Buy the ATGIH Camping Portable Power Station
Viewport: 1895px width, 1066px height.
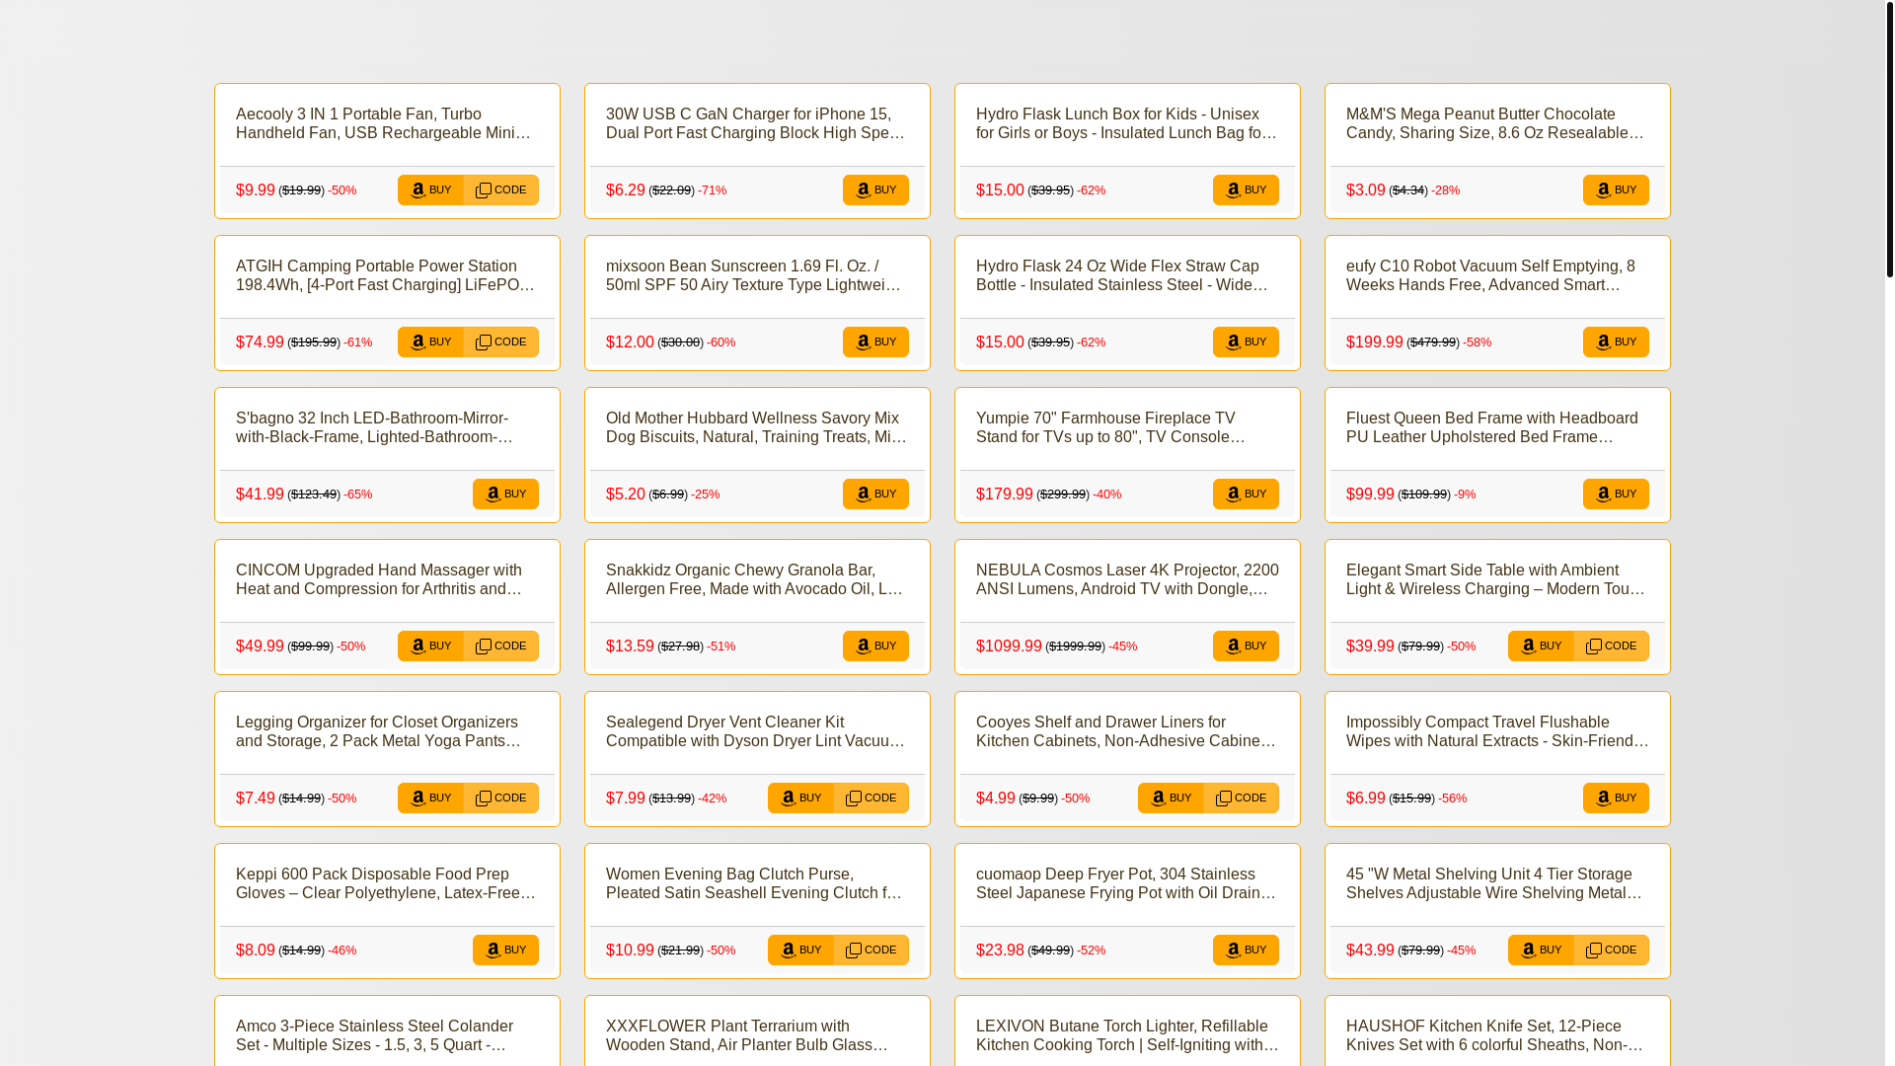tap(430, 343)
